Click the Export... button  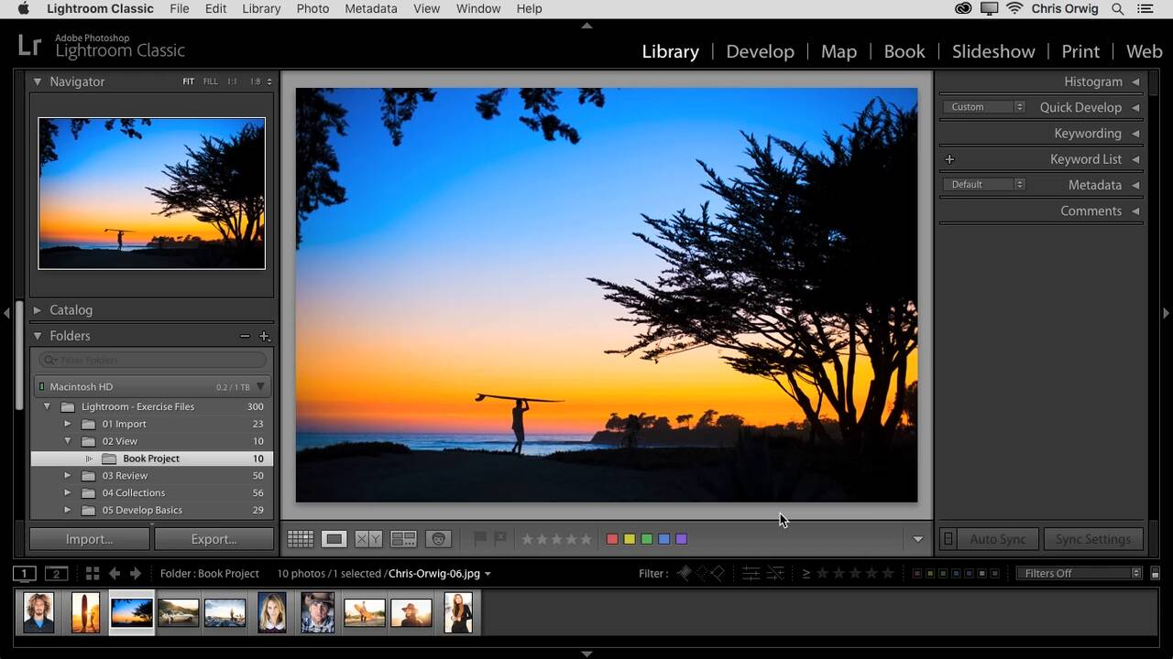coord(214,539)
